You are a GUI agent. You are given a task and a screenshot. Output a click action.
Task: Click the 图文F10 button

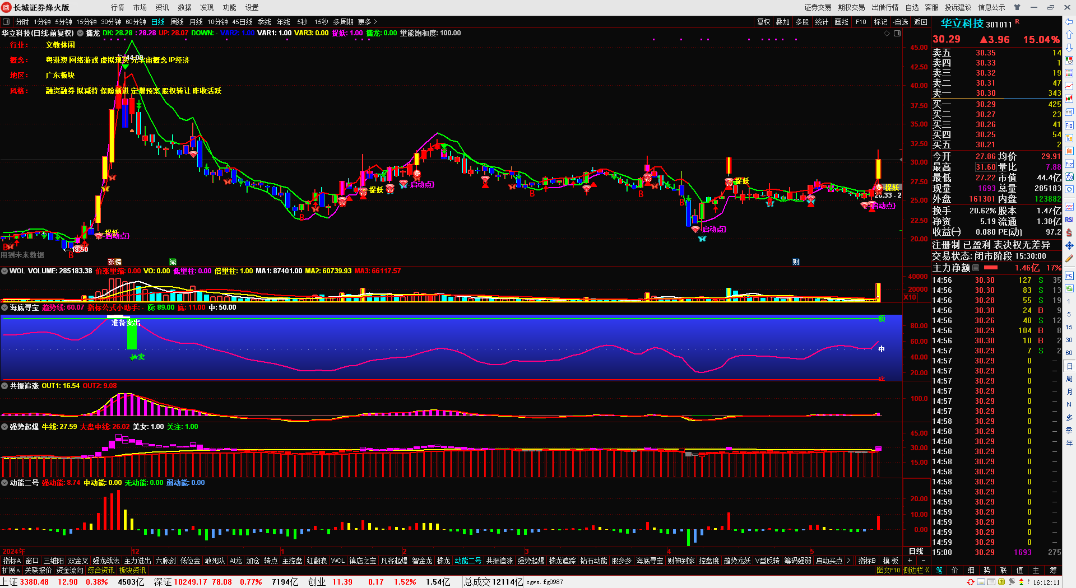[x=888, y=570]
